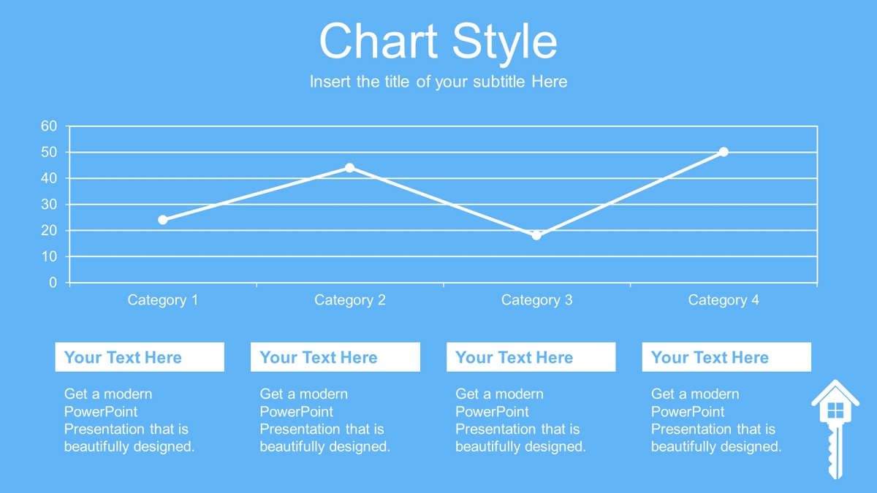Screen dimensions: 877x493
Task: Select the first description paragraph
Action: (129, 420)
